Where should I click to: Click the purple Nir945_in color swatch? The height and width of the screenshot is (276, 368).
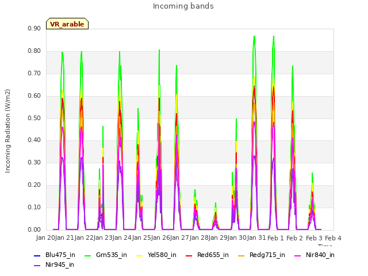tap(37, 266)
